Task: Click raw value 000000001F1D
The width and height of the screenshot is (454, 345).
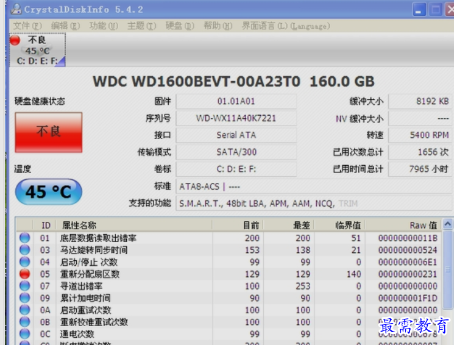Action: coord(408,298)
